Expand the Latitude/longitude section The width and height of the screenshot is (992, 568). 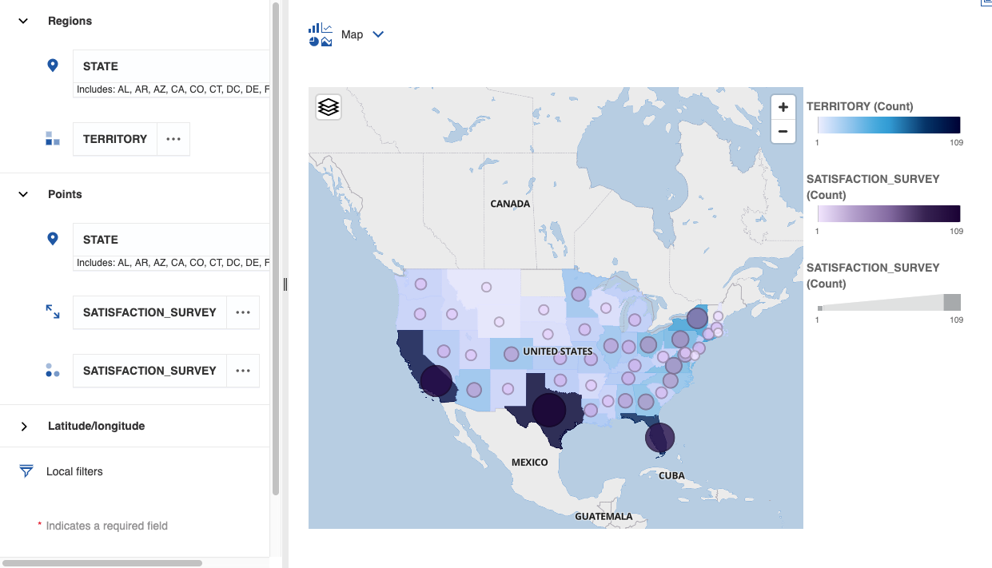[x=23, y=426]
